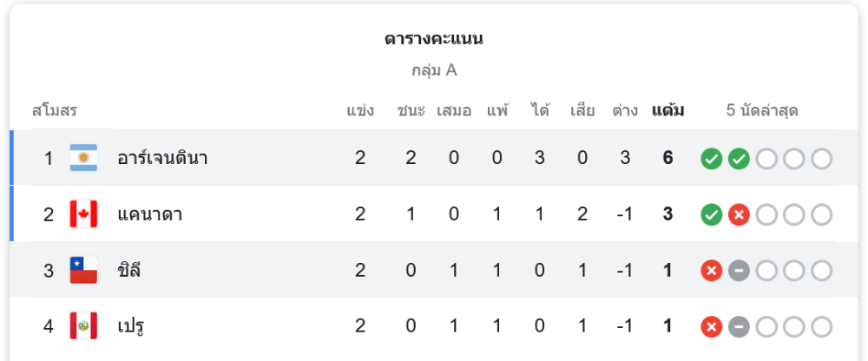Screen dimensions: 868x361
Task: Click Canada's red loss X icon
Action: [739, 214]
